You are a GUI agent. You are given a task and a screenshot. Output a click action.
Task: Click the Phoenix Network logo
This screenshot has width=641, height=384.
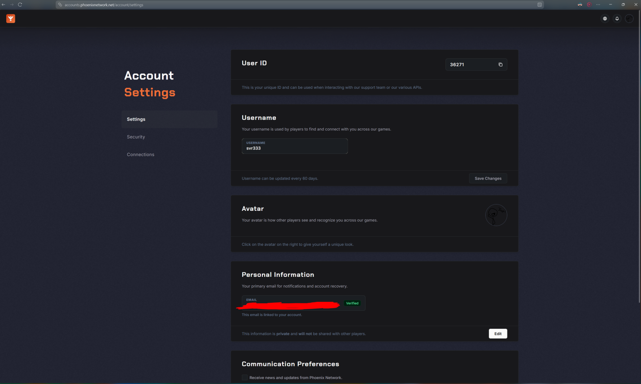pyautogui.click(x=11, y=18)
